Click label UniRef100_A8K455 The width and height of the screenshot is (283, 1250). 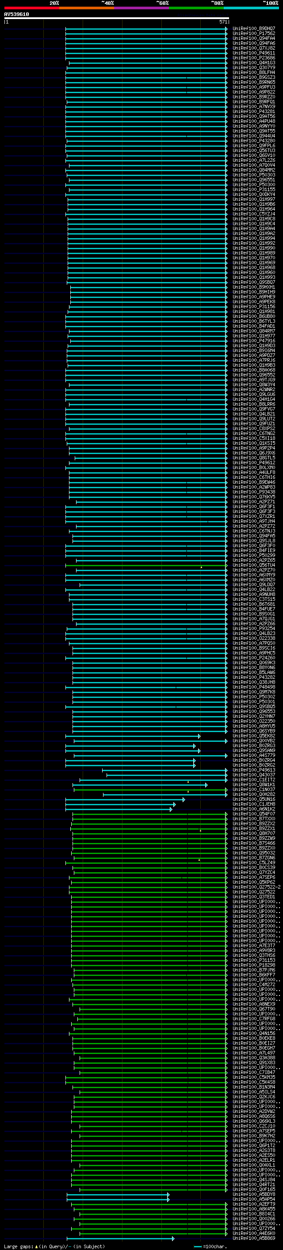tap(254, 1209)
